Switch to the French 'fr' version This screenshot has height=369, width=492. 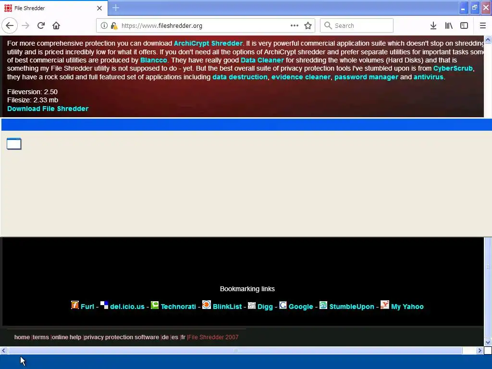click(x=183, y=337)
